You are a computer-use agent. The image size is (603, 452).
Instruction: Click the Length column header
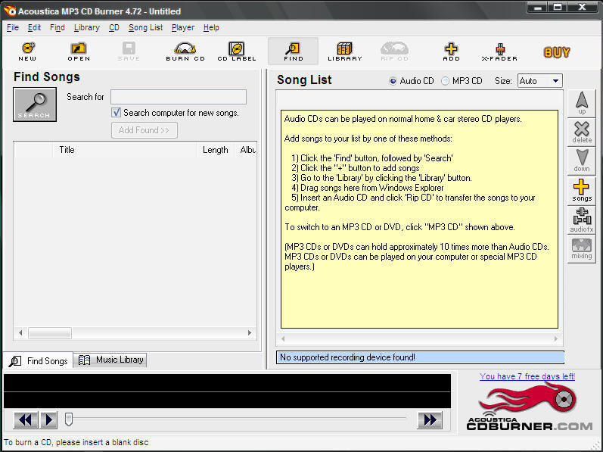pos(216,150)
